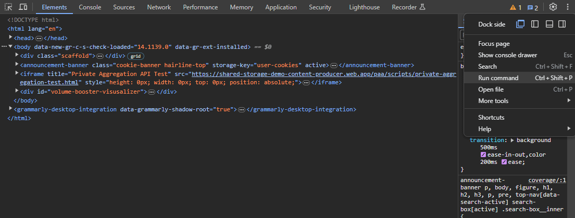Click ellipsis inside the head element
The width and height of the screenshot is (575, 218).
(x=39, y=38)
